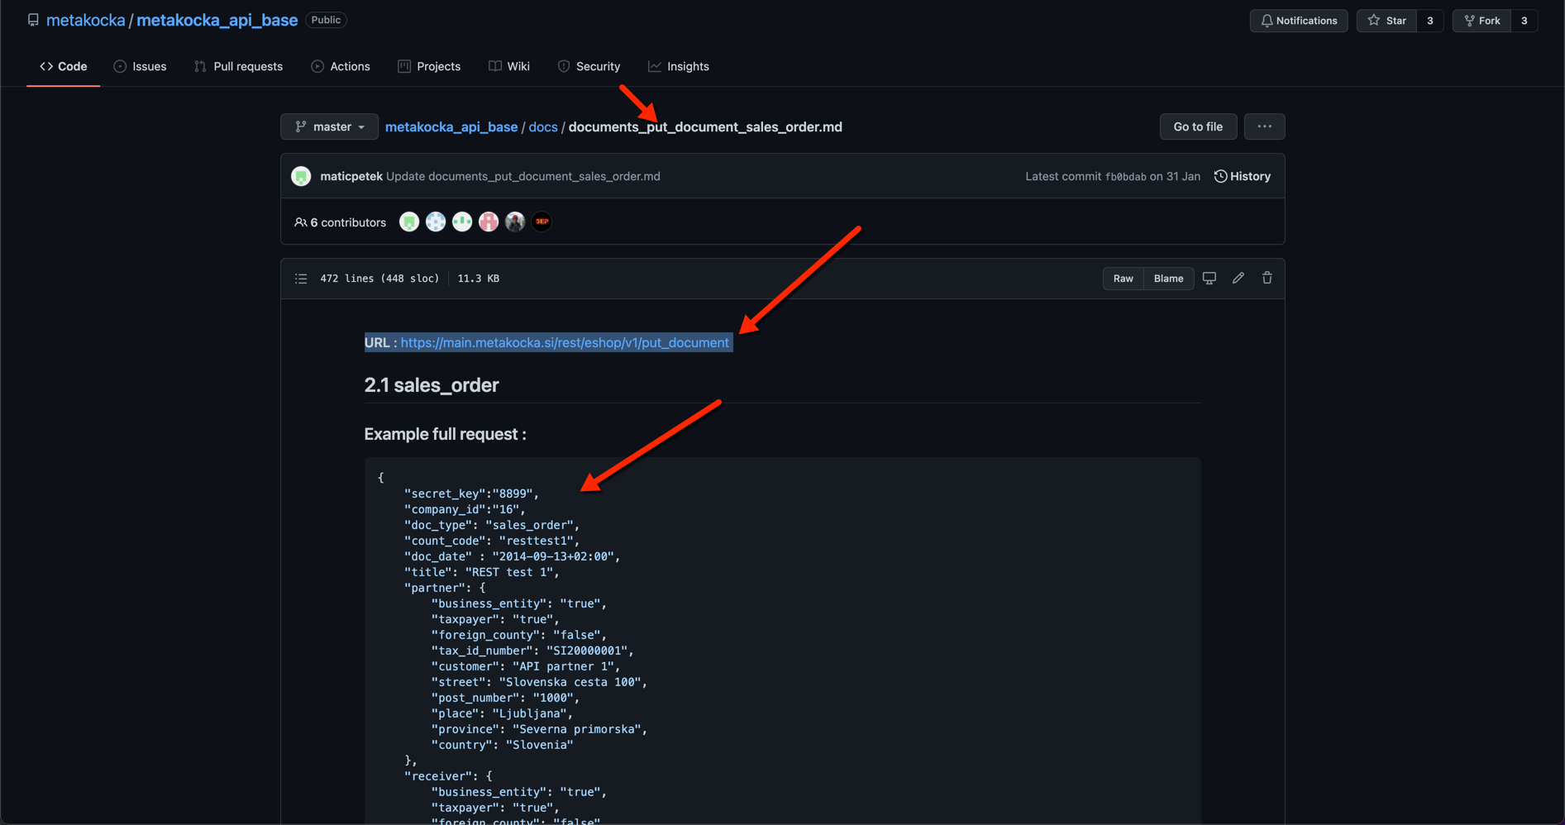The width and height of the screenshot is (1565, 825).
Task: Open fifth contributor photo avatar
Action: tap(515, 222)
